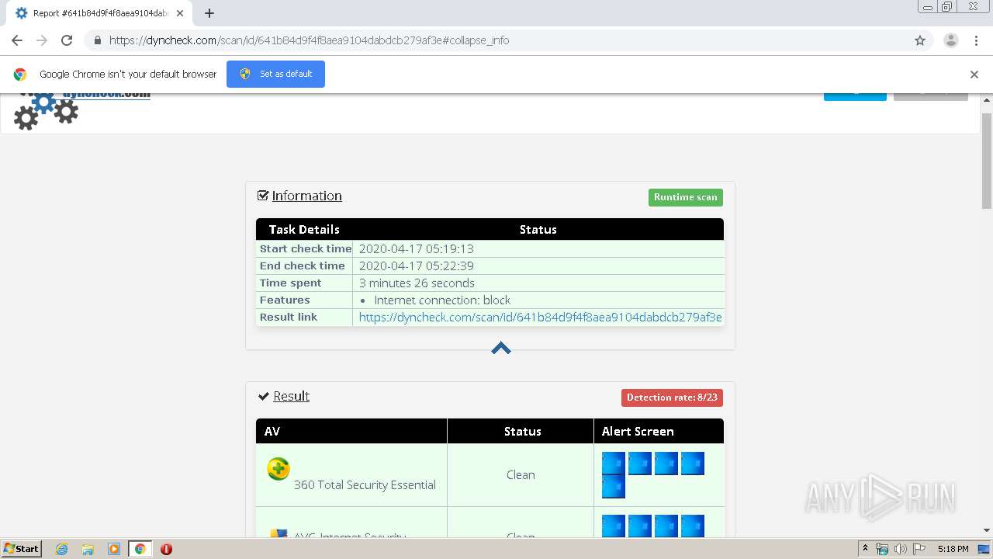This screenshot has width=993, height=559.
Task: Click the Information section heading
Action: point(306,196)
